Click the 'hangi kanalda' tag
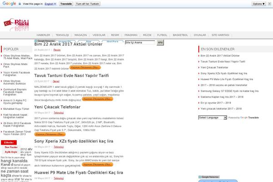 (x=14, y=161)
